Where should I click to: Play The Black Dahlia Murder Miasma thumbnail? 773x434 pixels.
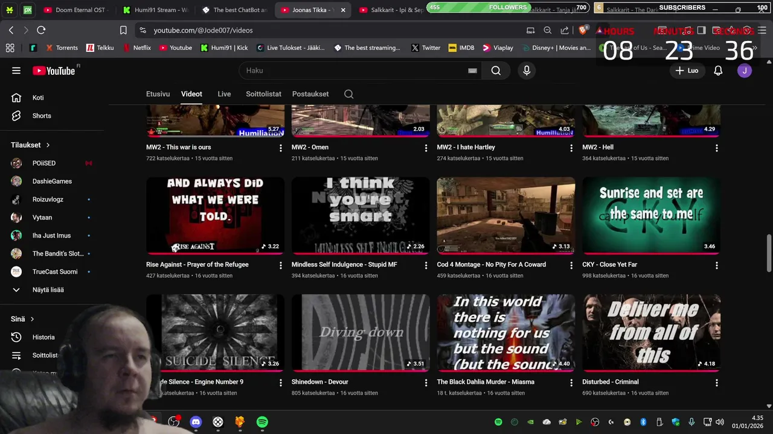click(x=506, y=333)
